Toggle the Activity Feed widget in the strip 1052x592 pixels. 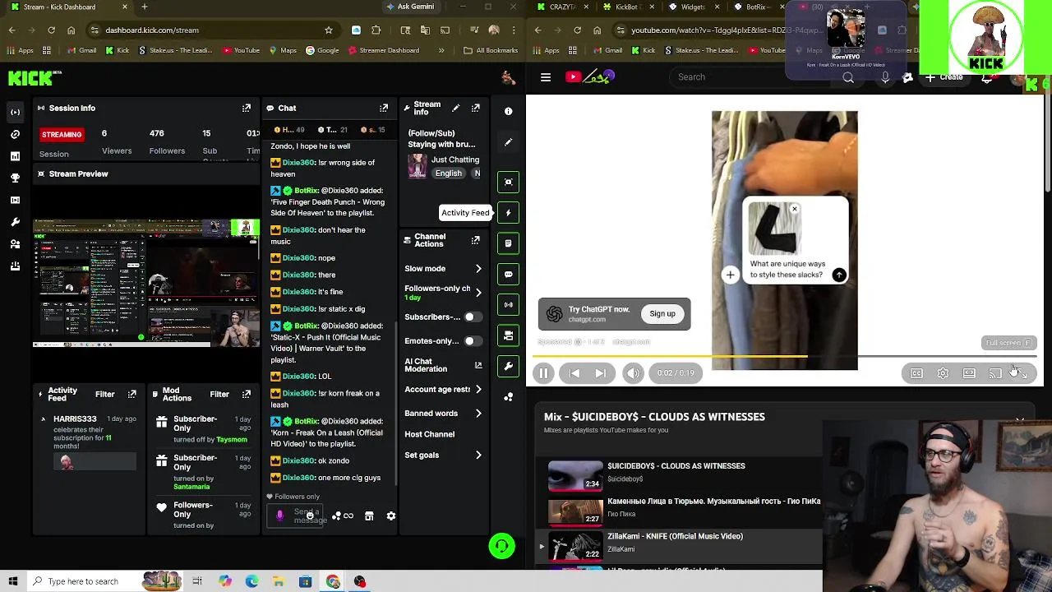point(508,213)
